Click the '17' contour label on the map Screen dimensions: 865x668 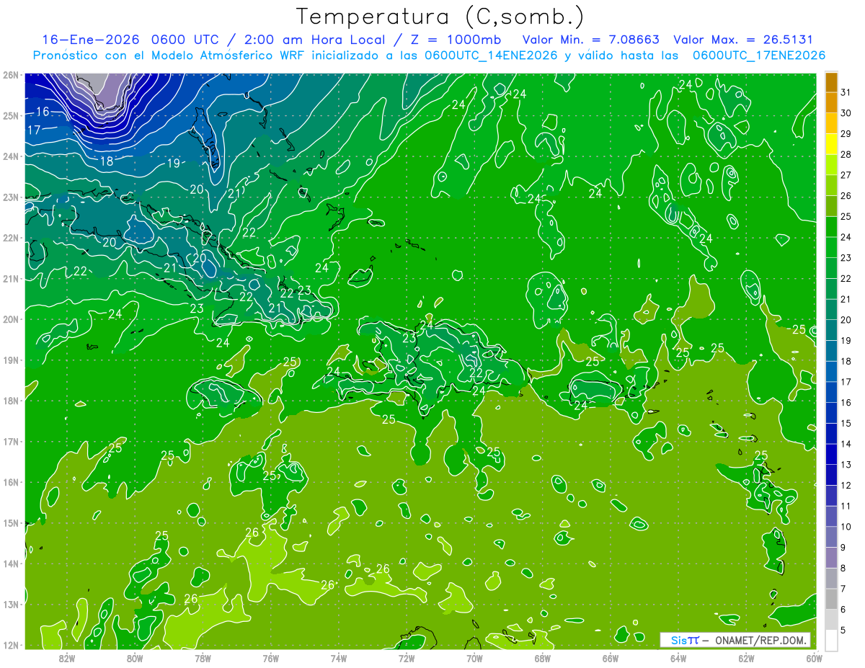tap(34, 130)
